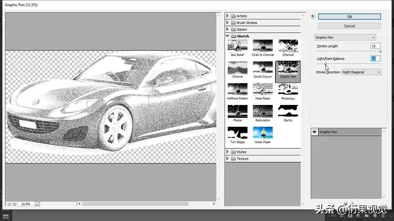The width and height of the screenshot is (394, 221).
Task: Click the Light/Dark Balance slider
Action: [x=348, y=64]
